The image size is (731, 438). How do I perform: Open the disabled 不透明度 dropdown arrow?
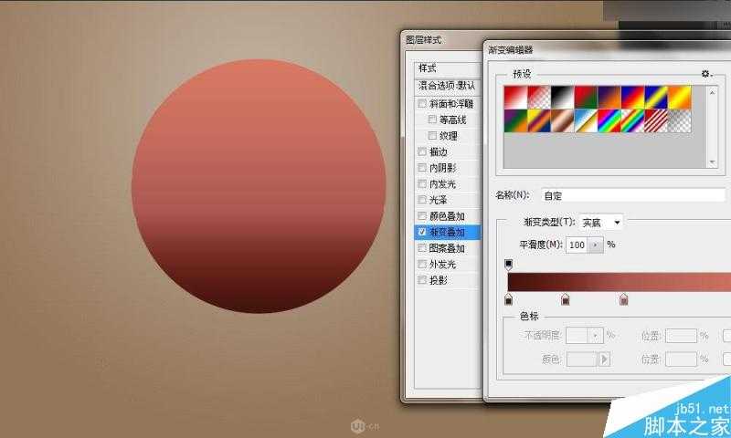pos(596,335)
